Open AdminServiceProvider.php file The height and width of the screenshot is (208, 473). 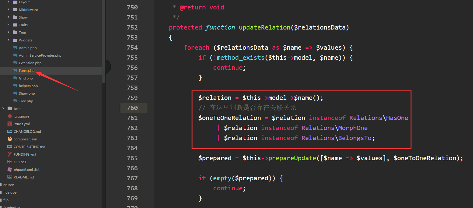pyautogui.click(x=40, y=55)
